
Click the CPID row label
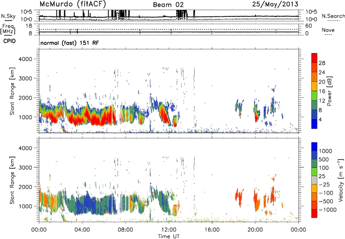click(x=9, y=41)
